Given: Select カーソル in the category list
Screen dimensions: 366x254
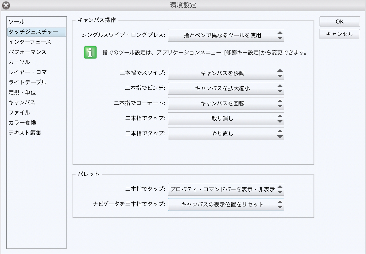Looking at the screenshot, I should coord(19,62).
